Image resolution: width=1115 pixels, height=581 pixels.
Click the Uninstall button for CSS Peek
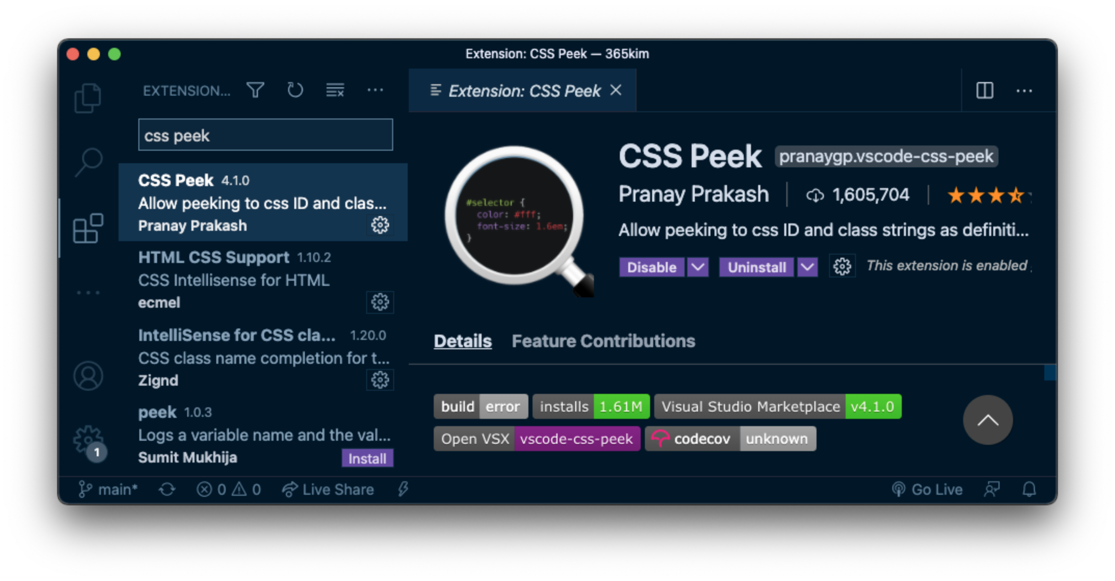click(x=756, y=267)
